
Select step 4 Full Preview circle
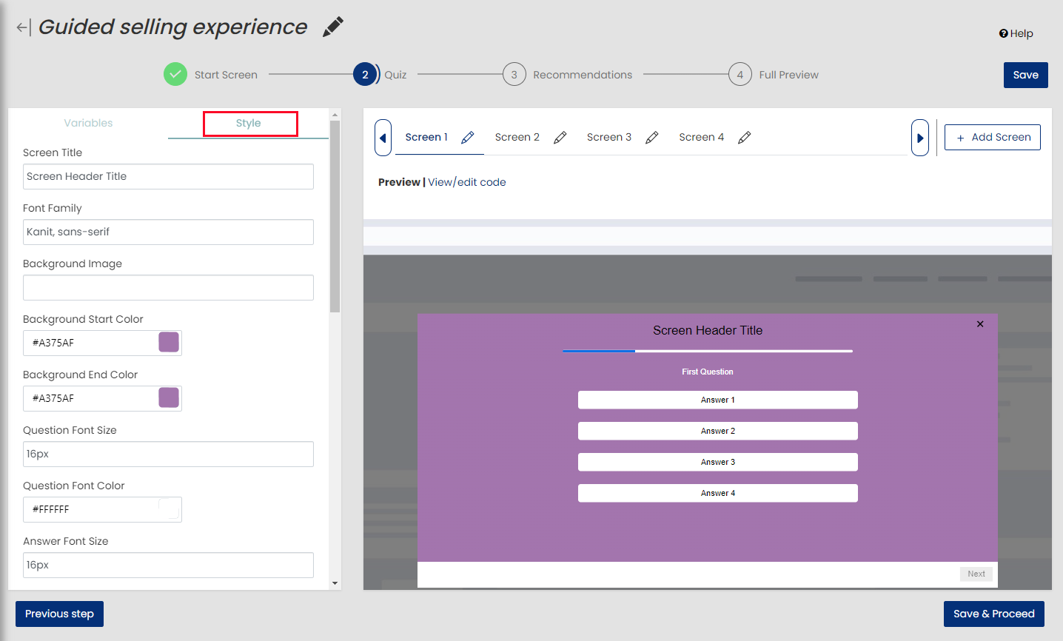[x=740, y=74]
